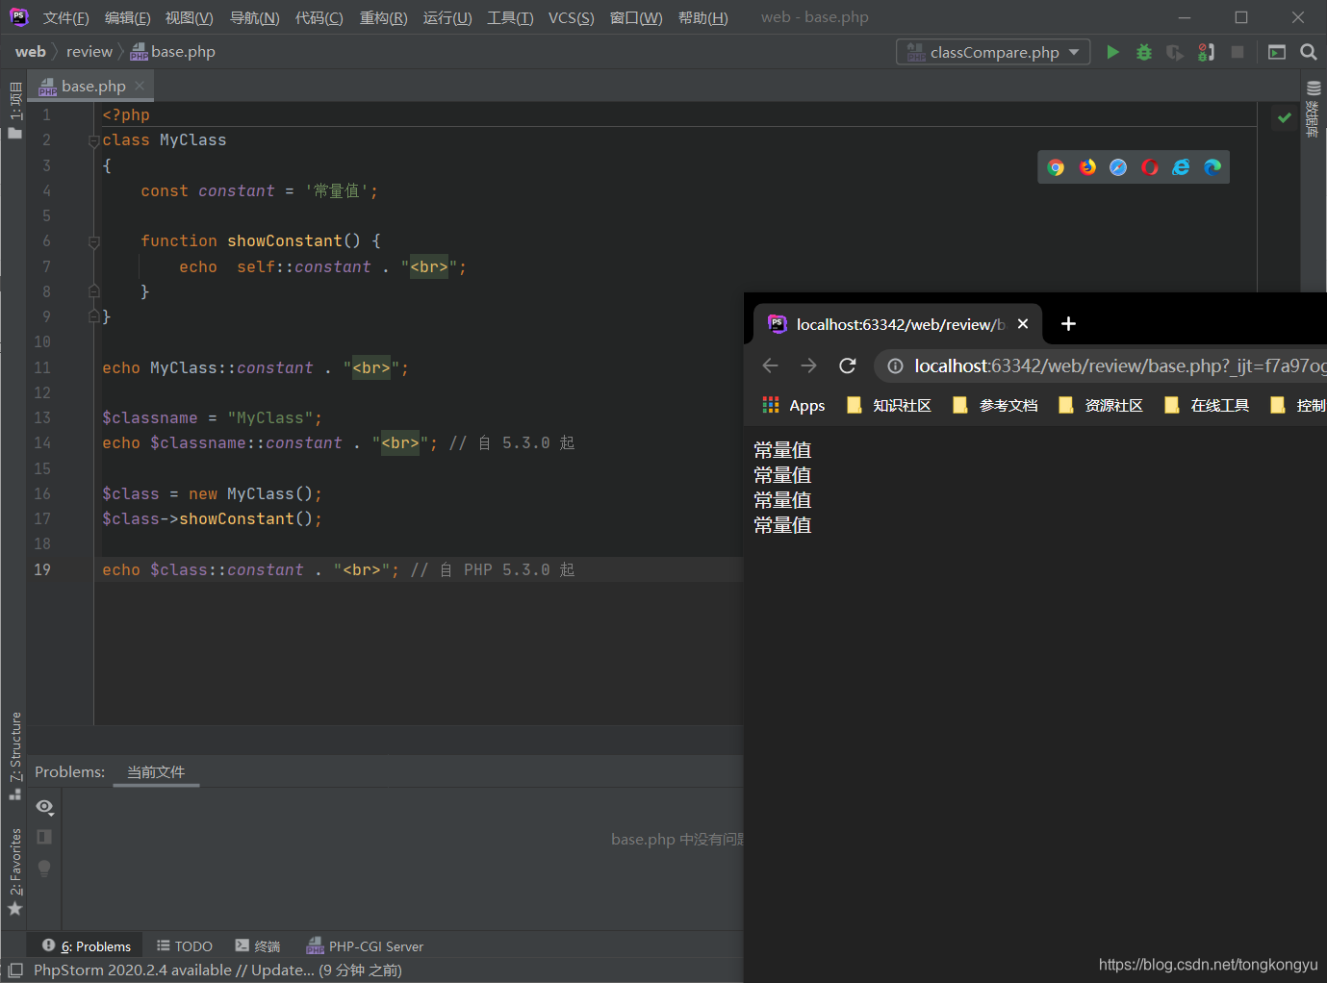The image size is (1327, 983).
Task: Reload the browser page
Action: [x=847, y=365]
